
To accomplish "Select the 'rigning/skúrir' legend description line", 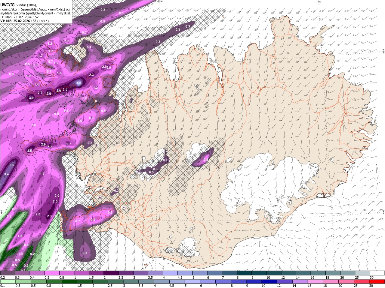I will 35,9.
